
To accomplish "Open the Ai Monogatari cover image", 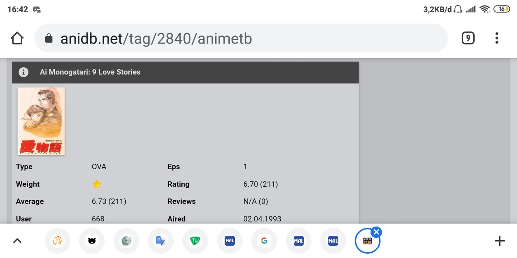I will click(x=41, y=121).
